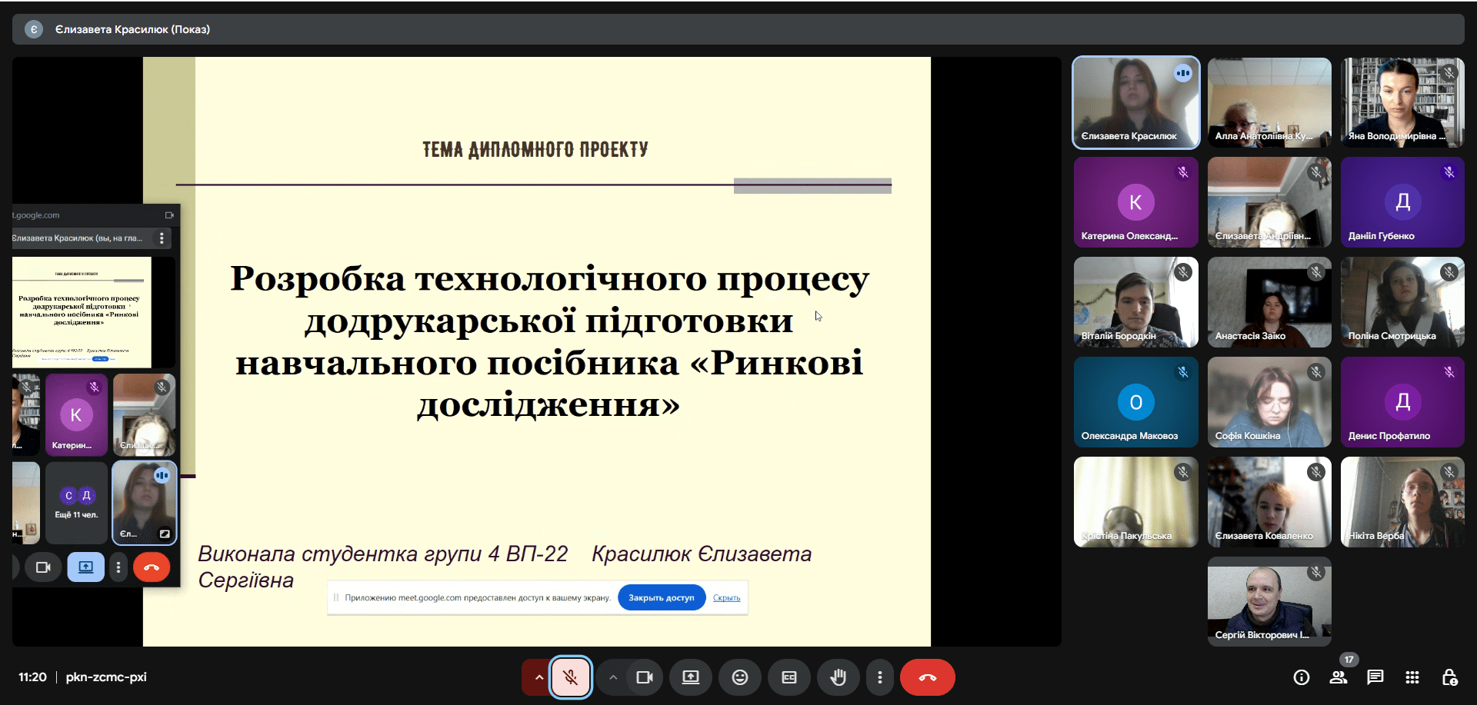The image size is (1477, 705).
Task: Open the chat panel
Action: 1375,677
